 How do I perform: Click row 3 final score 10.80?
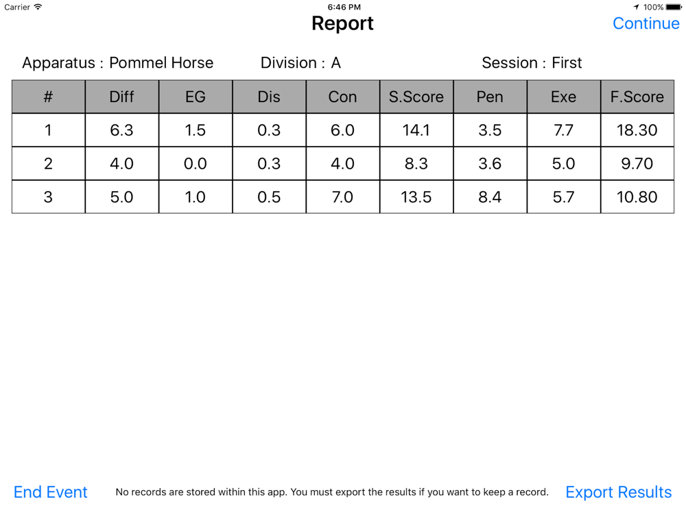coord(637,197)
